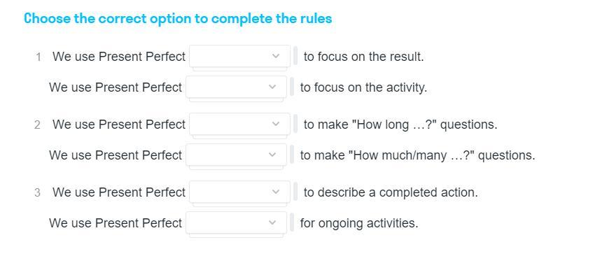Screen dimensions: 600x254
Task: Click the gray bar next to the "ongoing activities" dropdown
Action: click(x=292, y=222)
